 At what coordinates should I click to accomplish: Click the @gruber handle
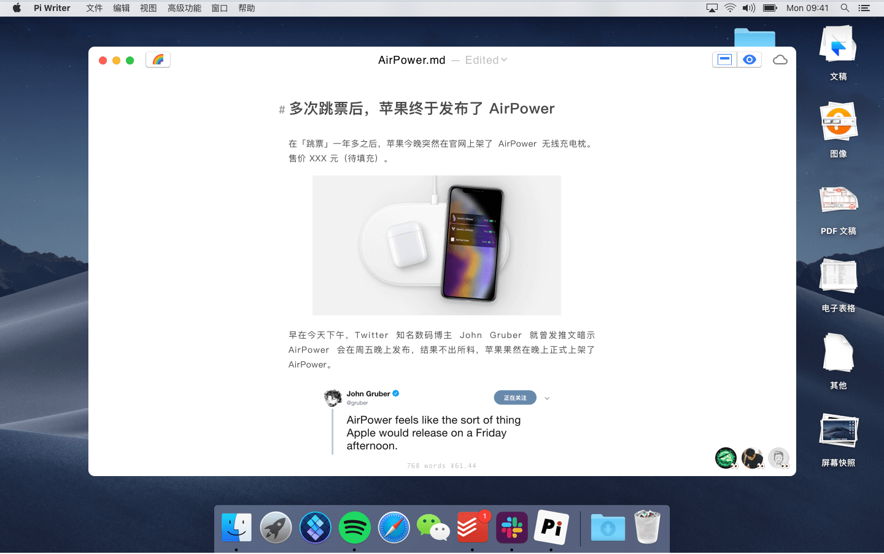coord(357,403)
